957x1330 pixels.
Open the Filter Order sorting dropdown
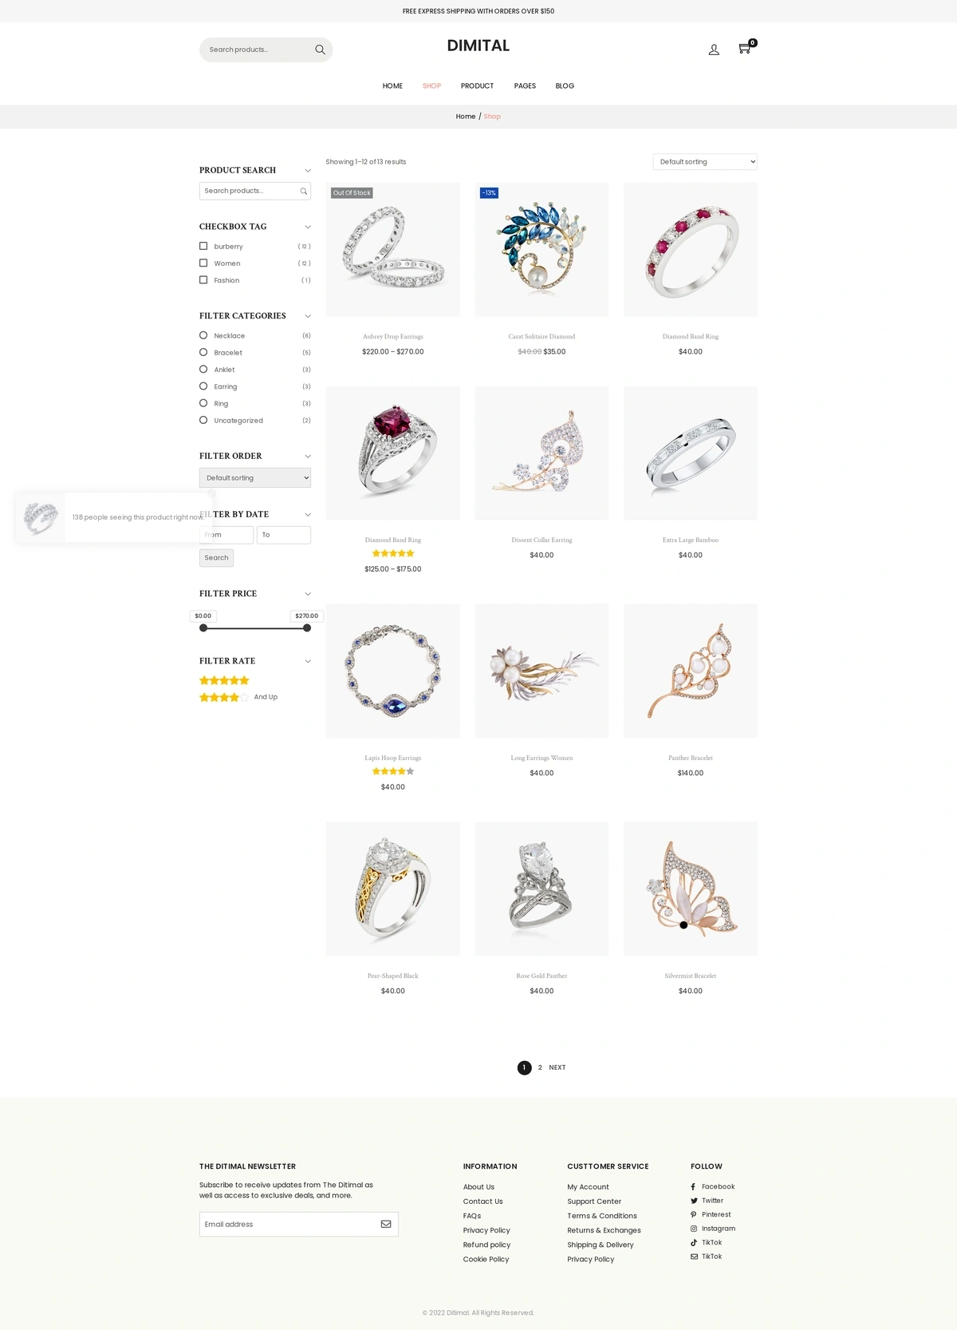click(x=255, y=477)
